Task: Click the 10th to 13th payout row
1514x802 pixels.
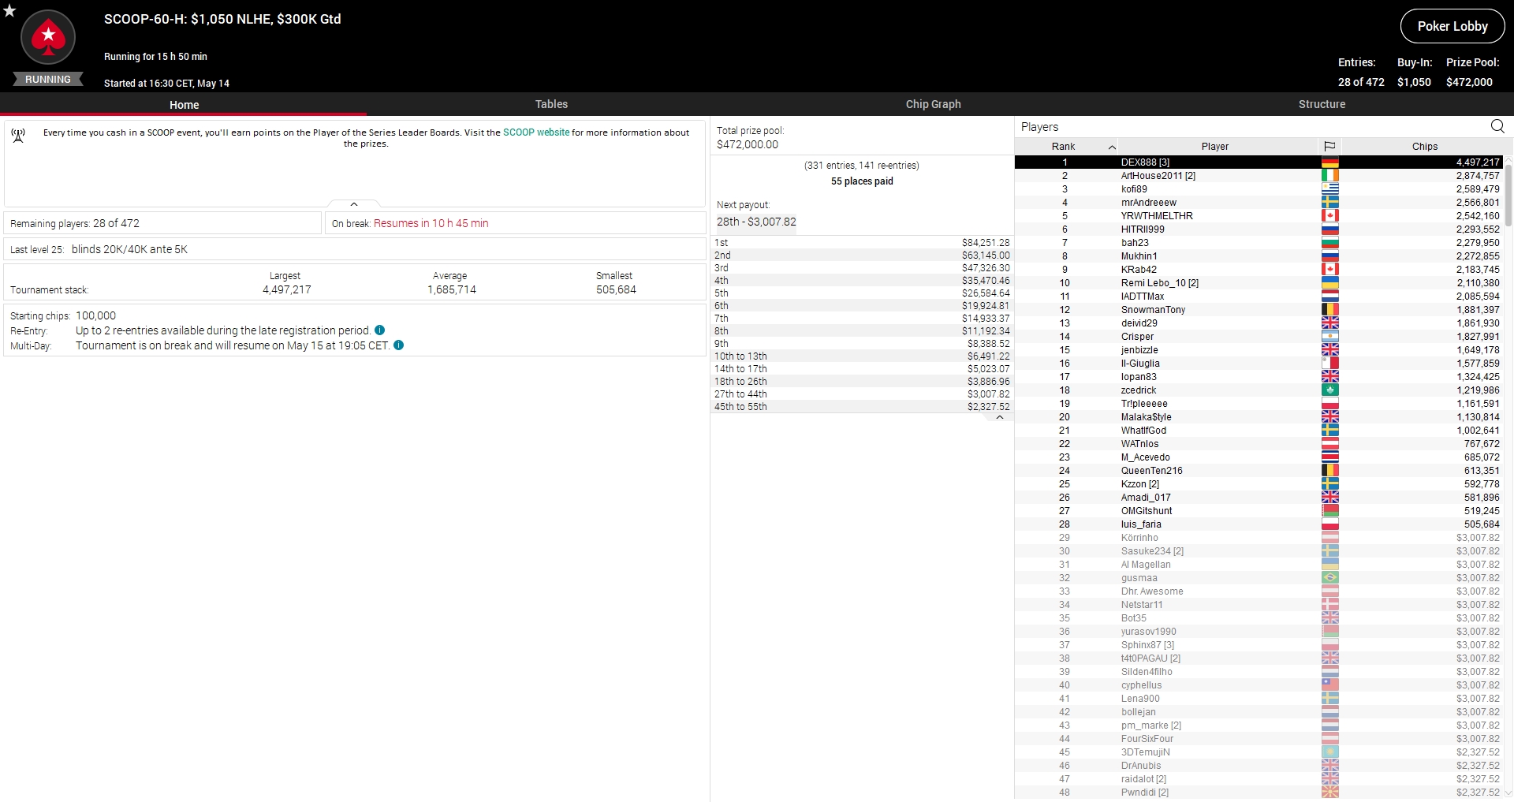Action: click(x=862, y=356)
